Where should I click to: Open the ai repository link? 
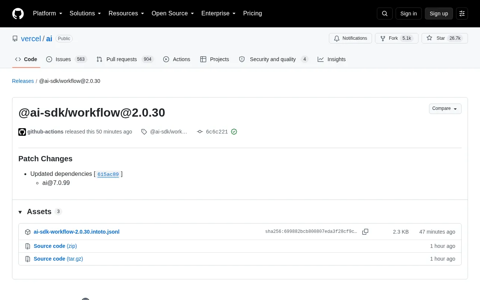click(49, 39)
